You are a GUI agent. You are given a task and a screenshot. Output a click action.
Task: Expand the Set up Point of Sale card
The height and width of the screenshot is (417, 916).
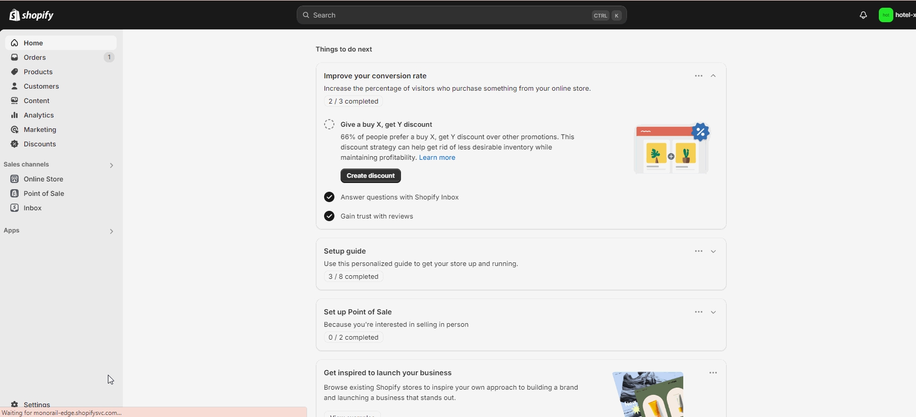713,312
